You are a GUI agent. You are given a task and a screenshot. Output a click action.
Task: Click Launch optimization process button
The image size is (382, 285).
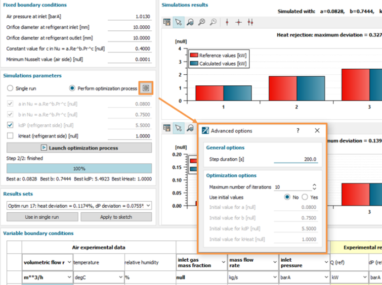pos(79,148)
